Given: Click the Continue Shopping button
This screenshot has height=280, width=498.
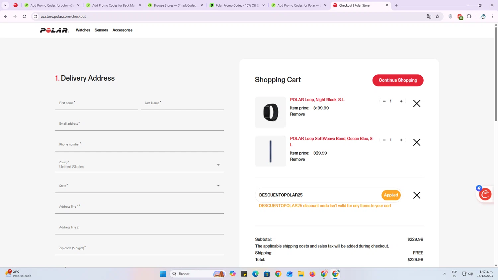Looking at the screenshot, I should coord(398,80).
